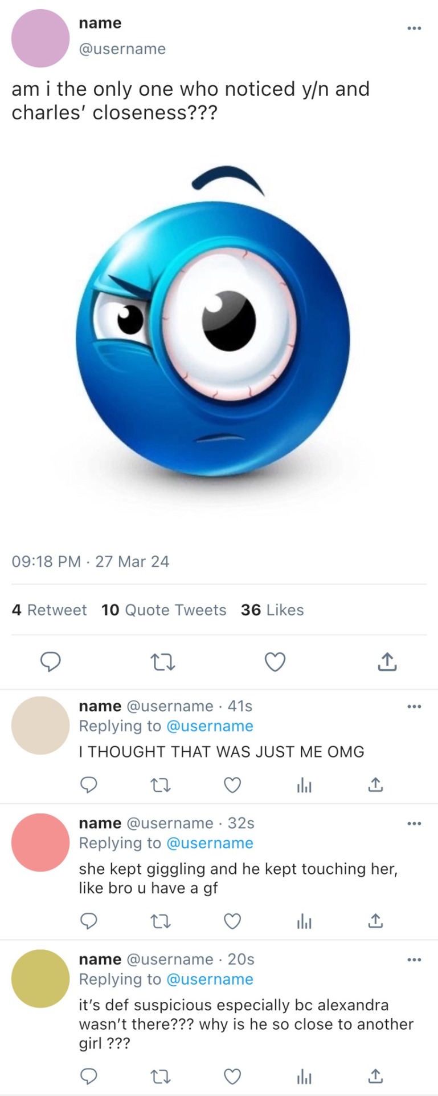Reply to the main tweet about charles
This screenshot has width=438, height=1096.
pyautogui.click(x=50, y=662)
